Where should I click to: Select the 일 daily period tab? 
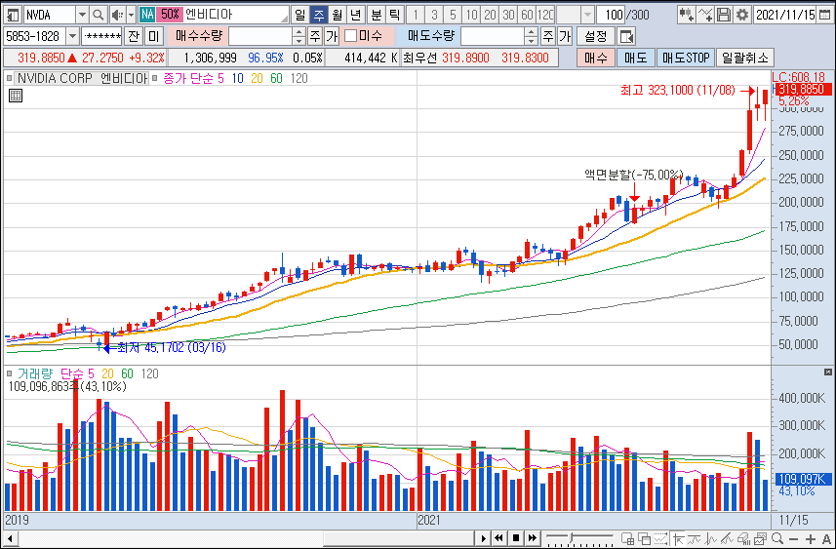click(300, 15)
